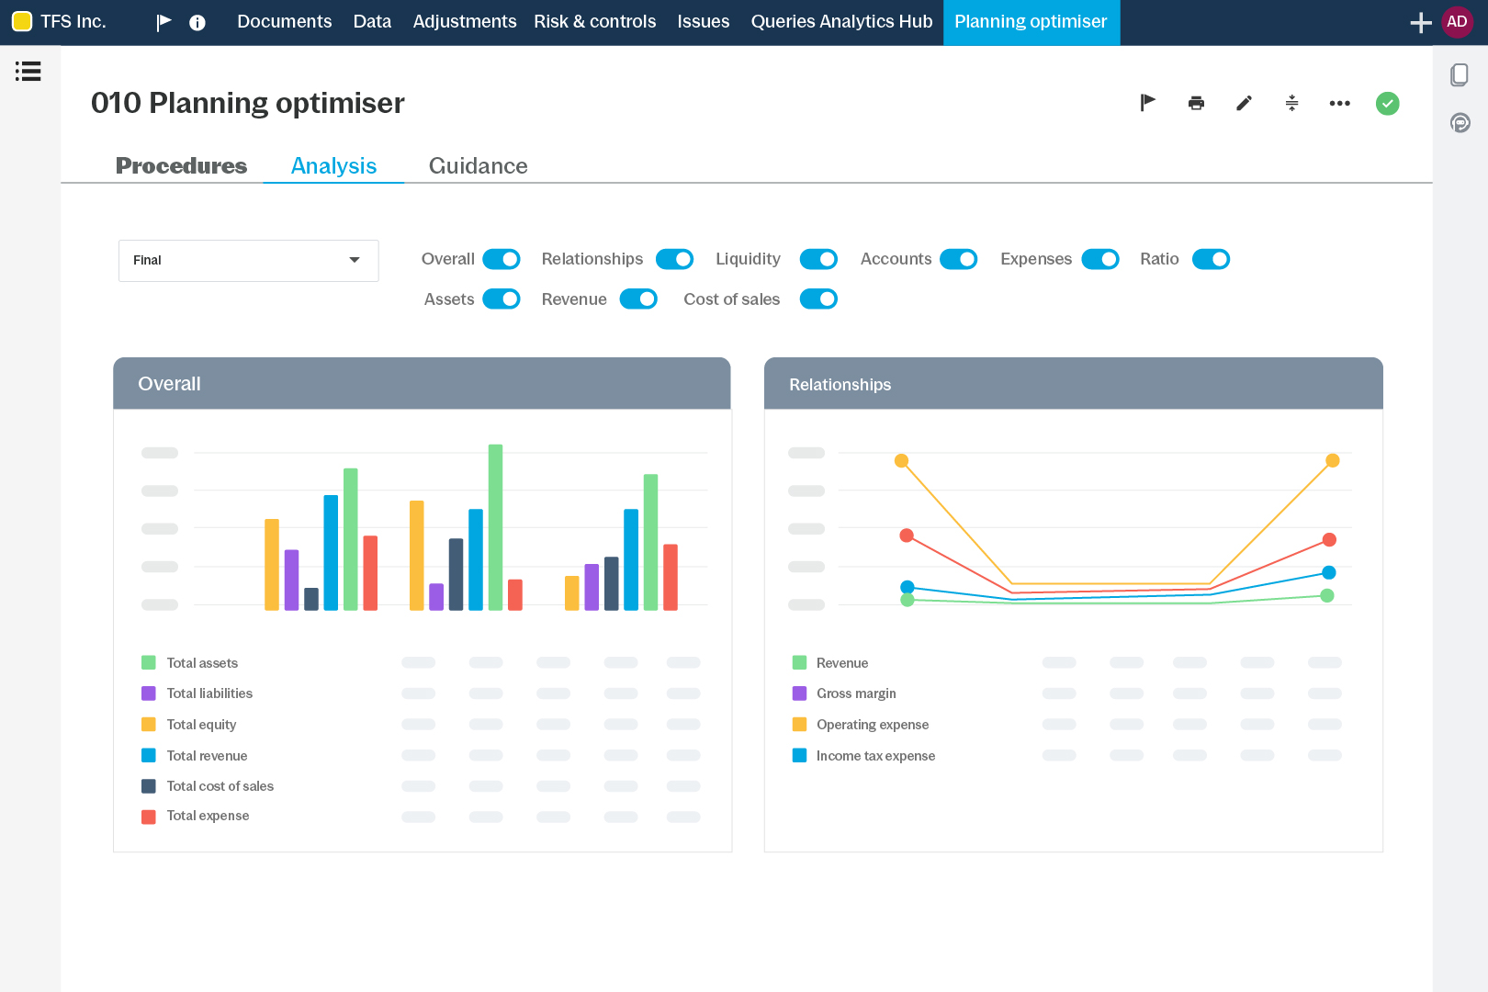Click the info icon in the top navigation bar
Viewport: 1488px width, 992px height.
click(197, 23)
